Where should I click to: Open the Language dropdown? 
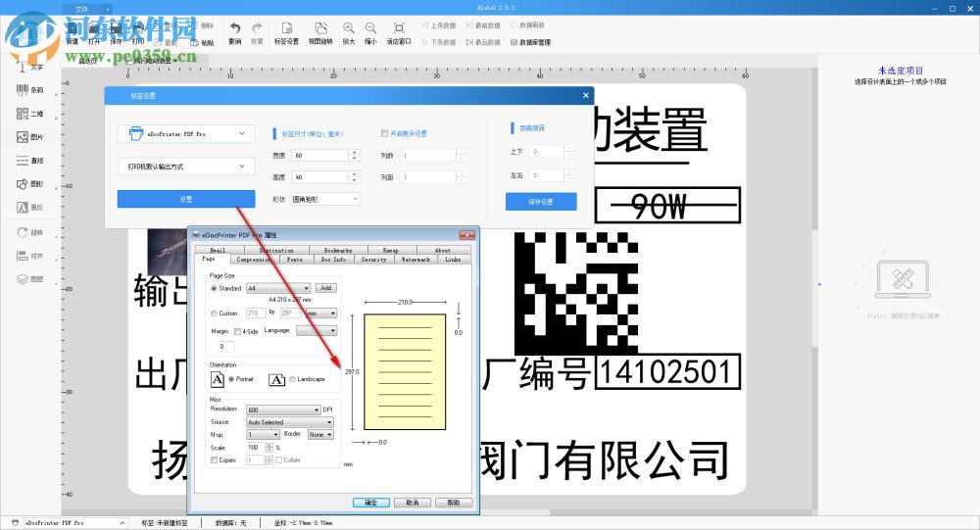click(x=317, y=330)
